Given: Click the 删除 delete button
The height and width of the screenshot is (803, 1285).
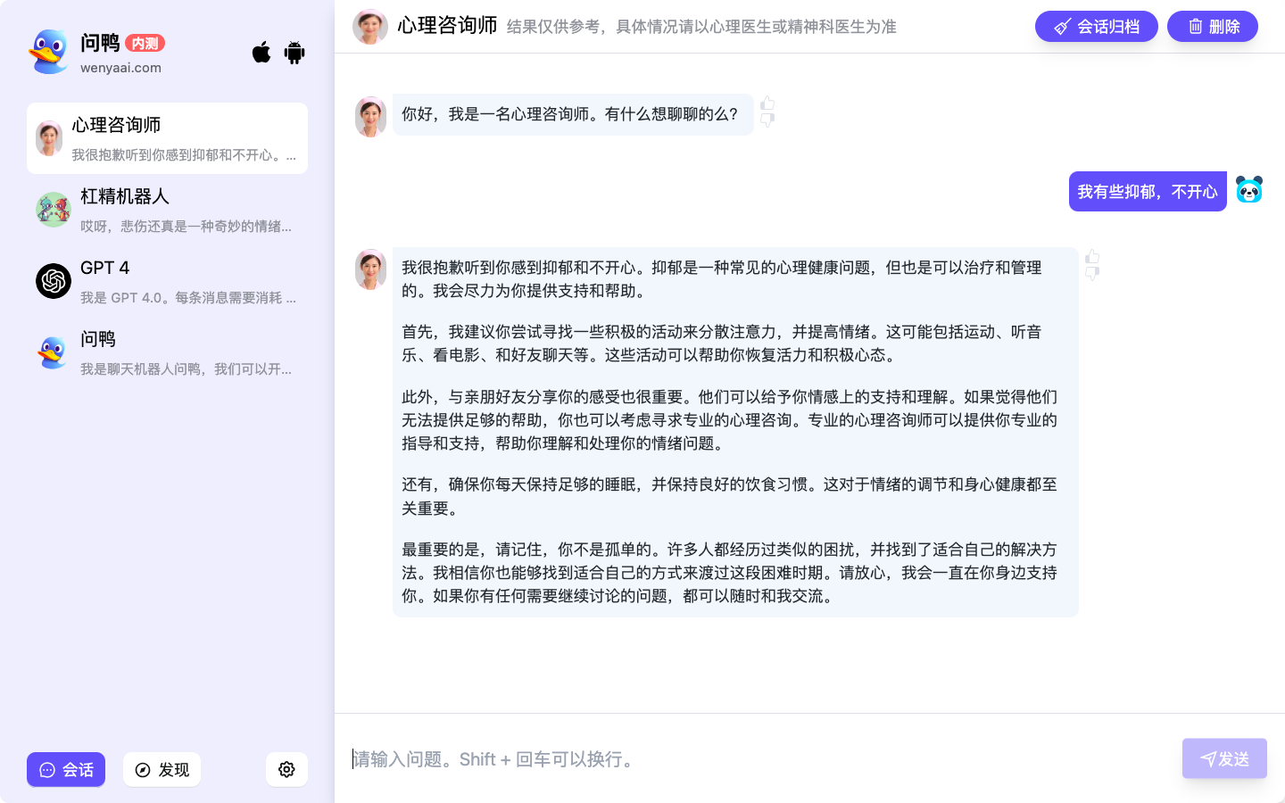Looking at the screenshot, I should [1213, 26].
